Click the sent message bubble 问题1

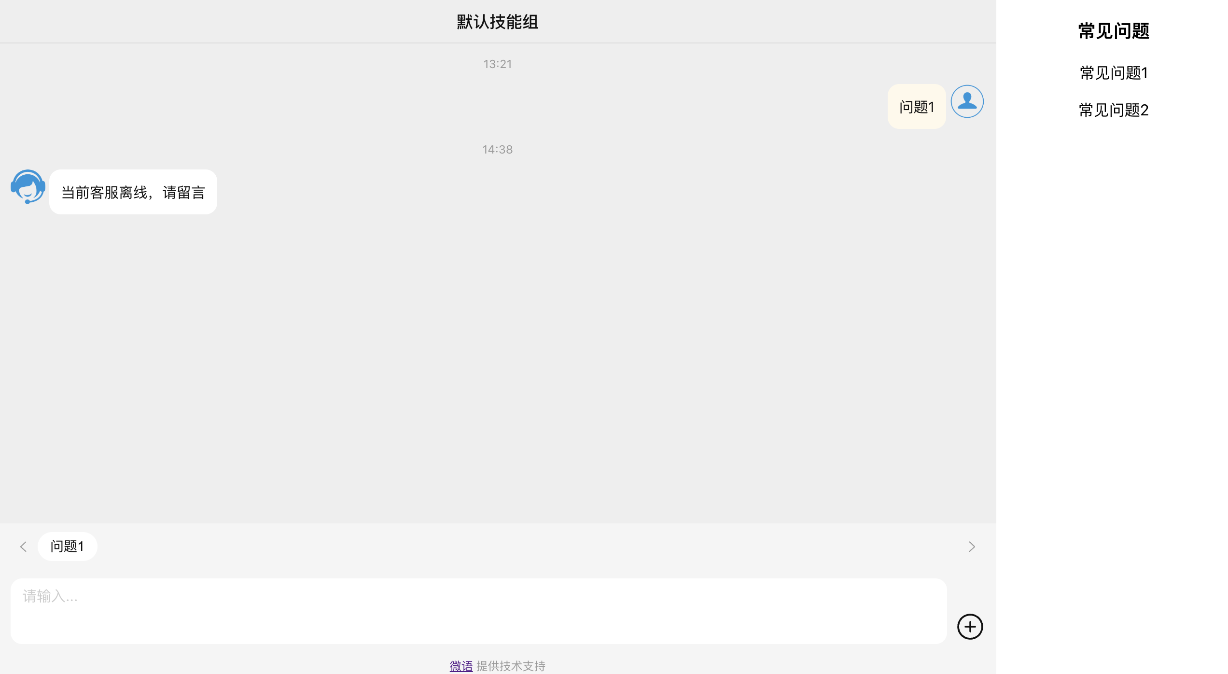(916, 107)
